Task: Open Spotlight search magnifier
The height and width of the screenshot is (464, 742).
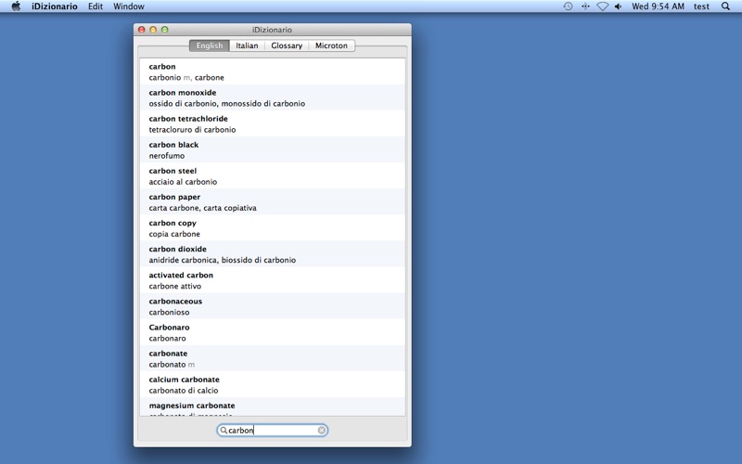Action: coord(725,6)
